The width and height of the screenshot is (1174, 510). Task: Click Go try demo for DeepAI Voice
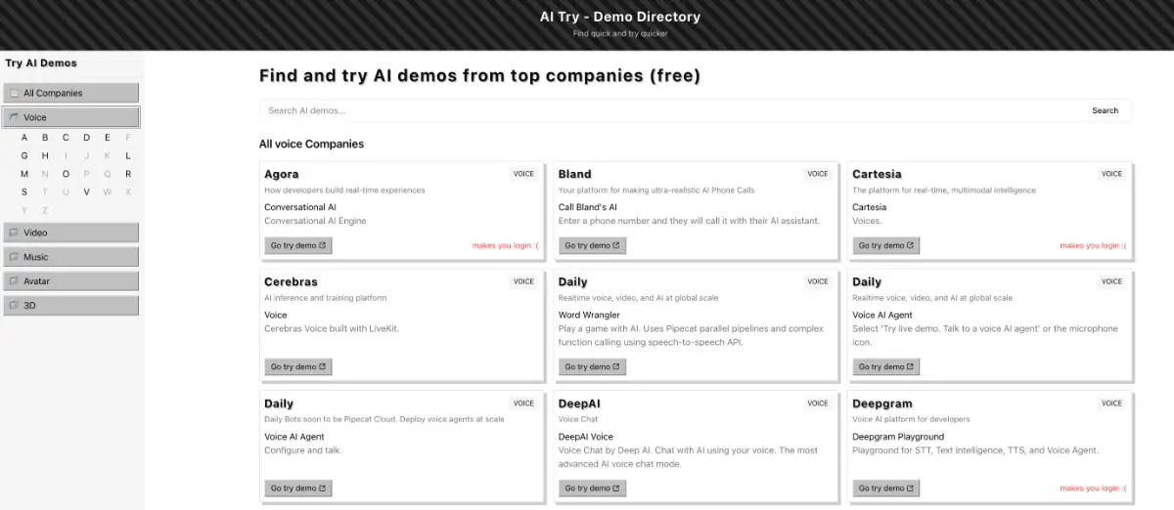(x=592, y=488)
